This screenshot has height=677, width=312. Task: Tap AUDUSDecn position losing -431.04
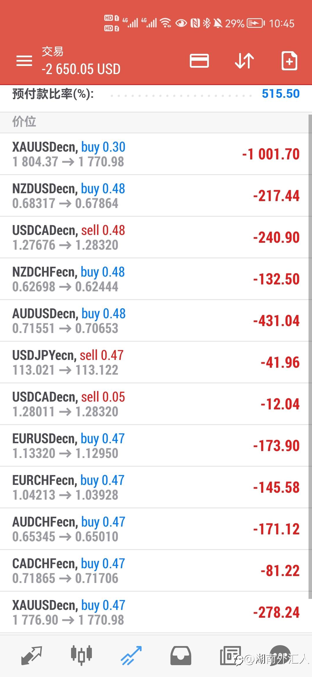154,321
